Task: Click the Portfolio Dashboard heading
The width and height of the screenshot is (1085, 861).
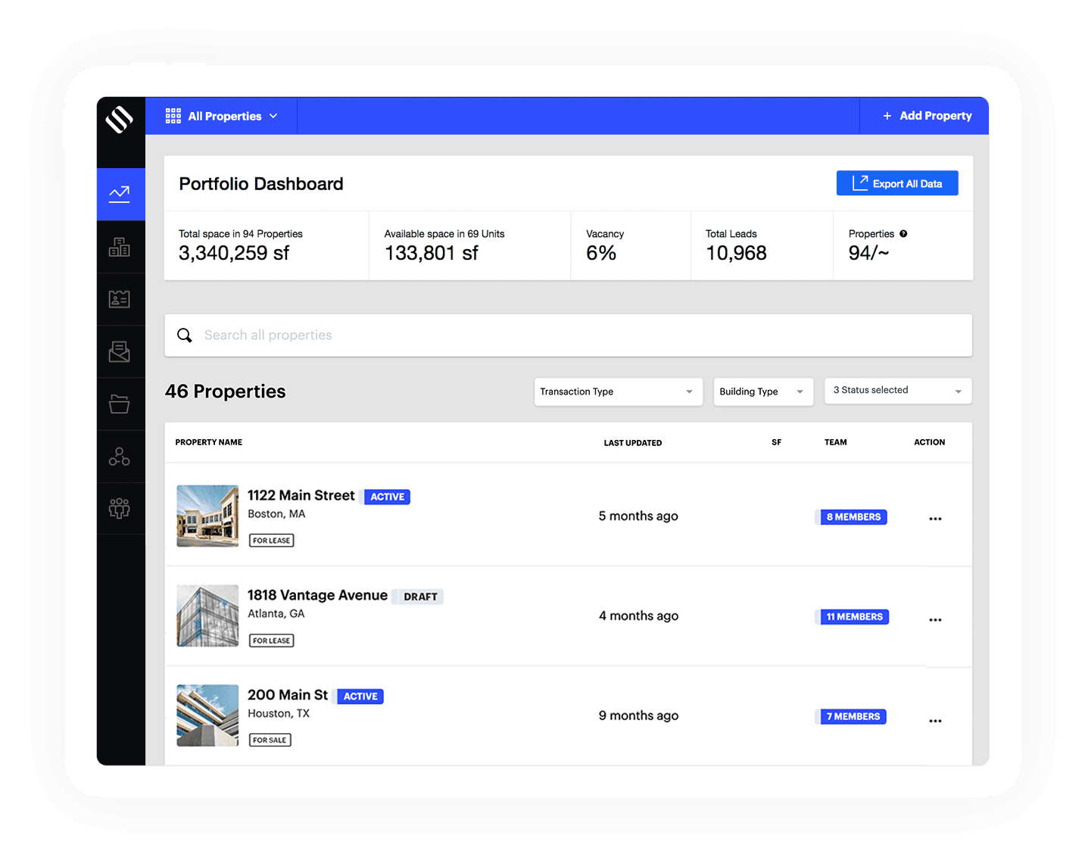Action: (x=261, y=184)
